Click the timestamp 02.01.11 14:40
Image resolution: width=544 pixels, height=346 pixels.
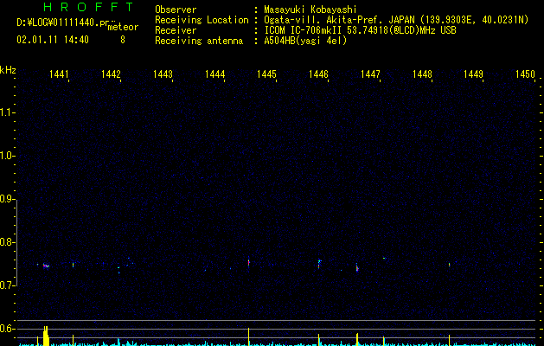53,40
